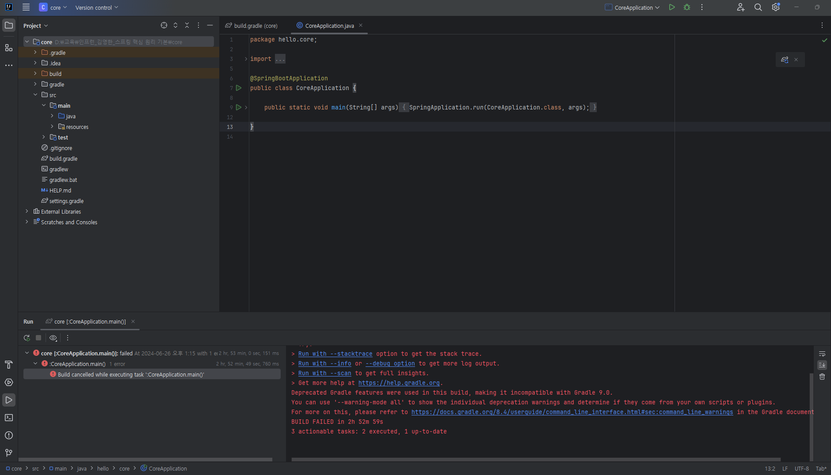Open Search Everywhere magnifier
The image size is (831, 475).
758,7
